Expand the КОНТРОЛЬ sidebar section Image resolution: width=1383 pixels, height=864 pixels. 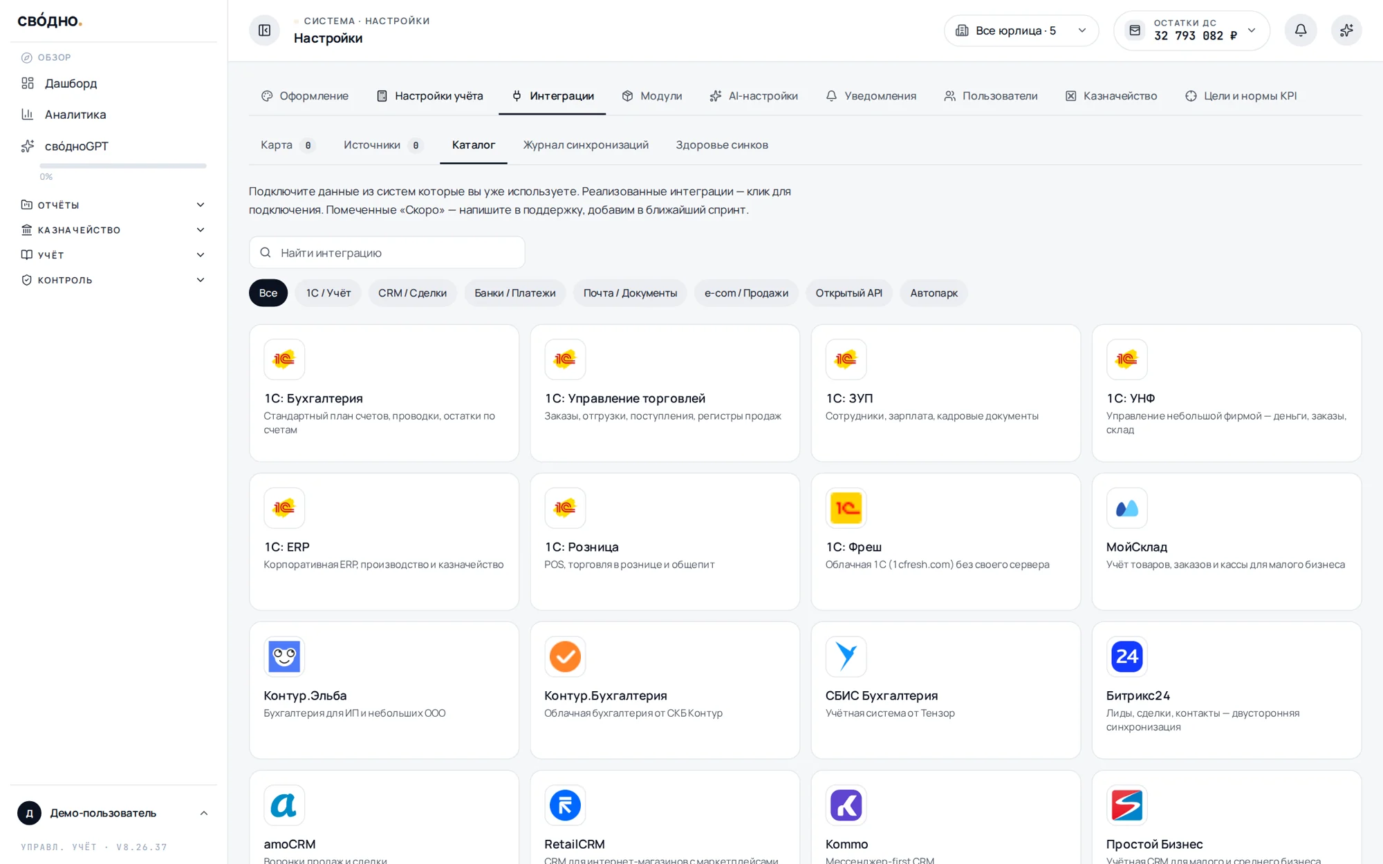coord(113,280)
